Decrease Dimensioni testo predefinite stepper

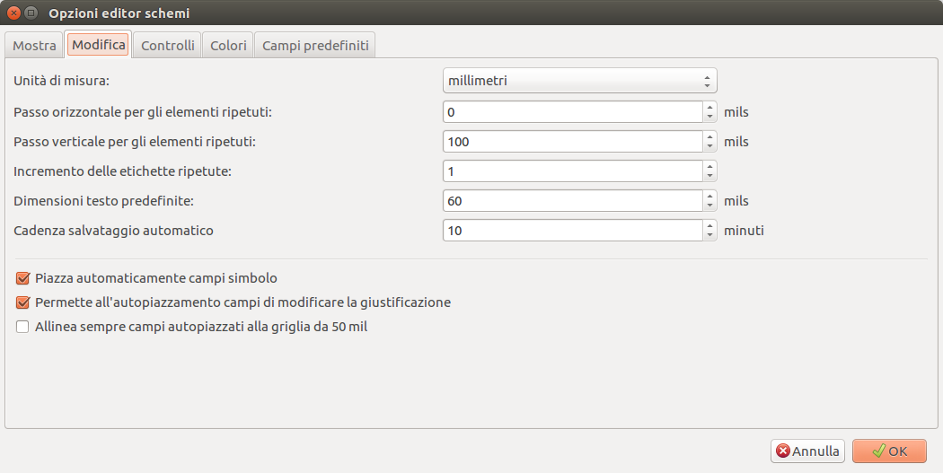[710, 206]
